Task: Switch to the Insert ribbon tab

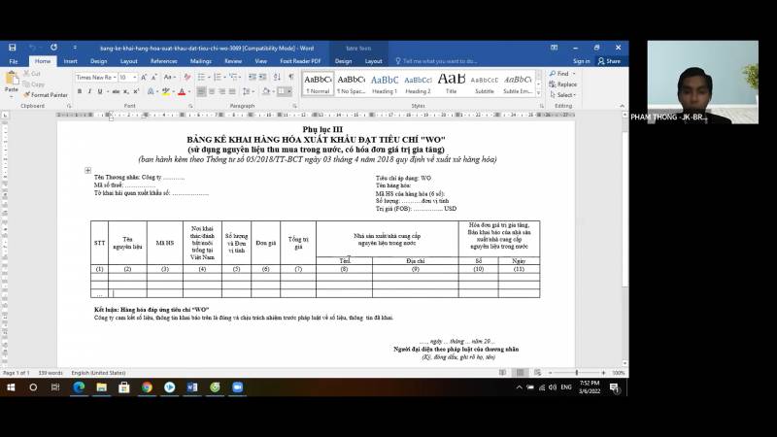Action: point(70,61)
